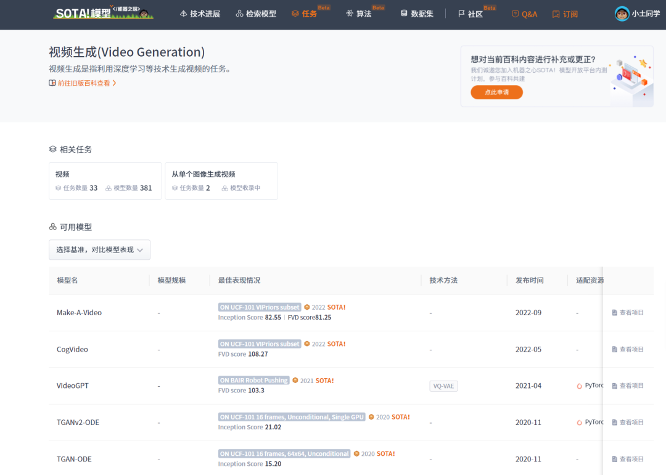Screen dimensions: 666x475
Task: Click the UCF-101 16 frames 64x64 Unconditional tag
Action: pyautogui.click(x=284, y=453)
